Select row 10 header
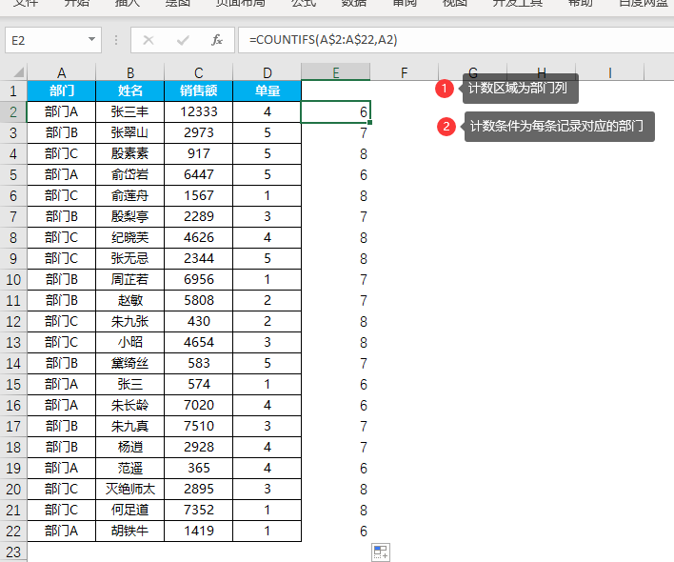 pos(13,279)
